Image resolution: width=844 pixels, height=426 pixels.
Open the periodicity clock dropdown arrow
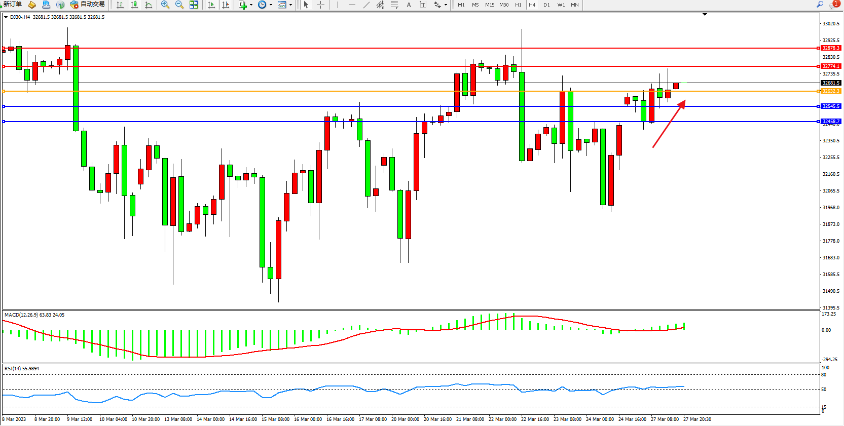tap(271, 5)
